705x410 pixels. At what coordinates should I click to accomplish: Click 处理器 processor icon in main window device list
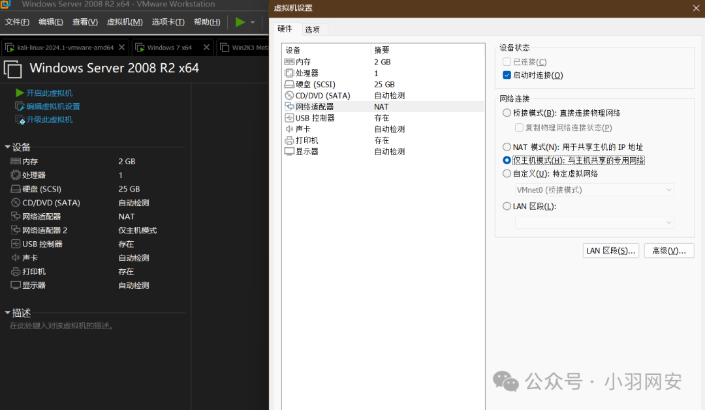(x=16, y=175)
